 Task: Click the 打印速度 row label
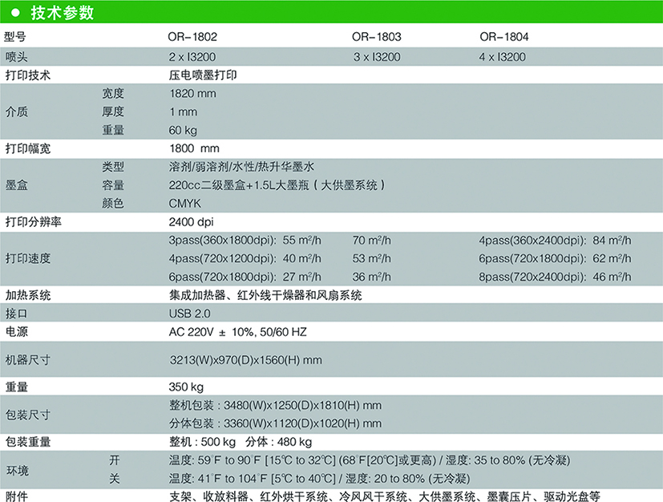coord(28,258)
